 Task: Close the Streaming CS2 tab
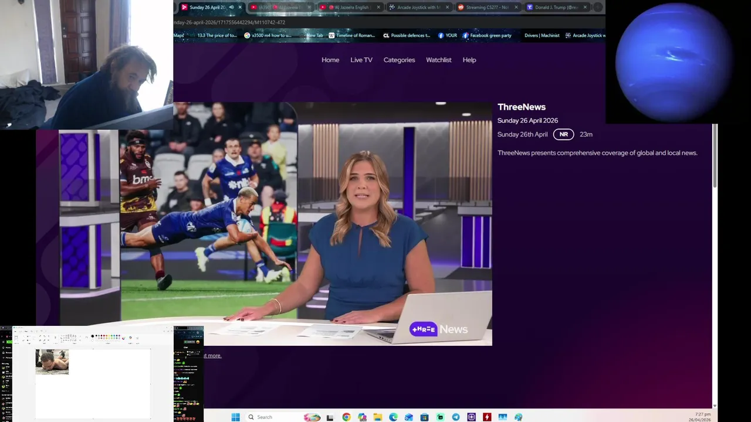516,8
